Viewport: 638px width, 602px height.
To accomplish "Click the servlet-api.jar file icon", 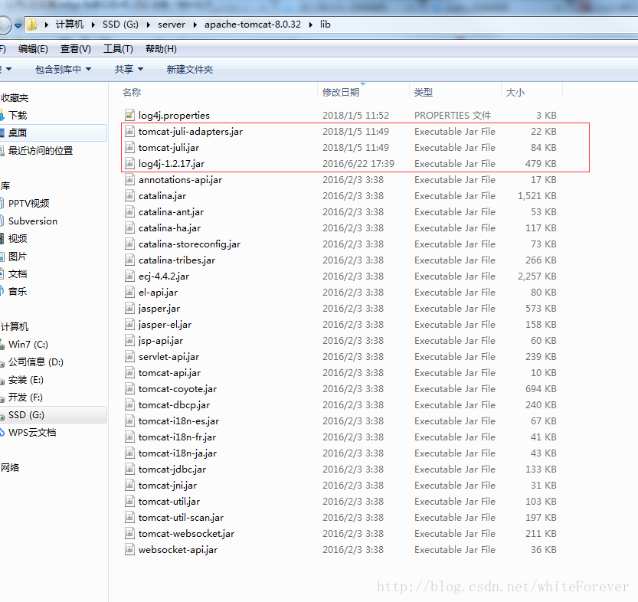I will coord(129,356).
